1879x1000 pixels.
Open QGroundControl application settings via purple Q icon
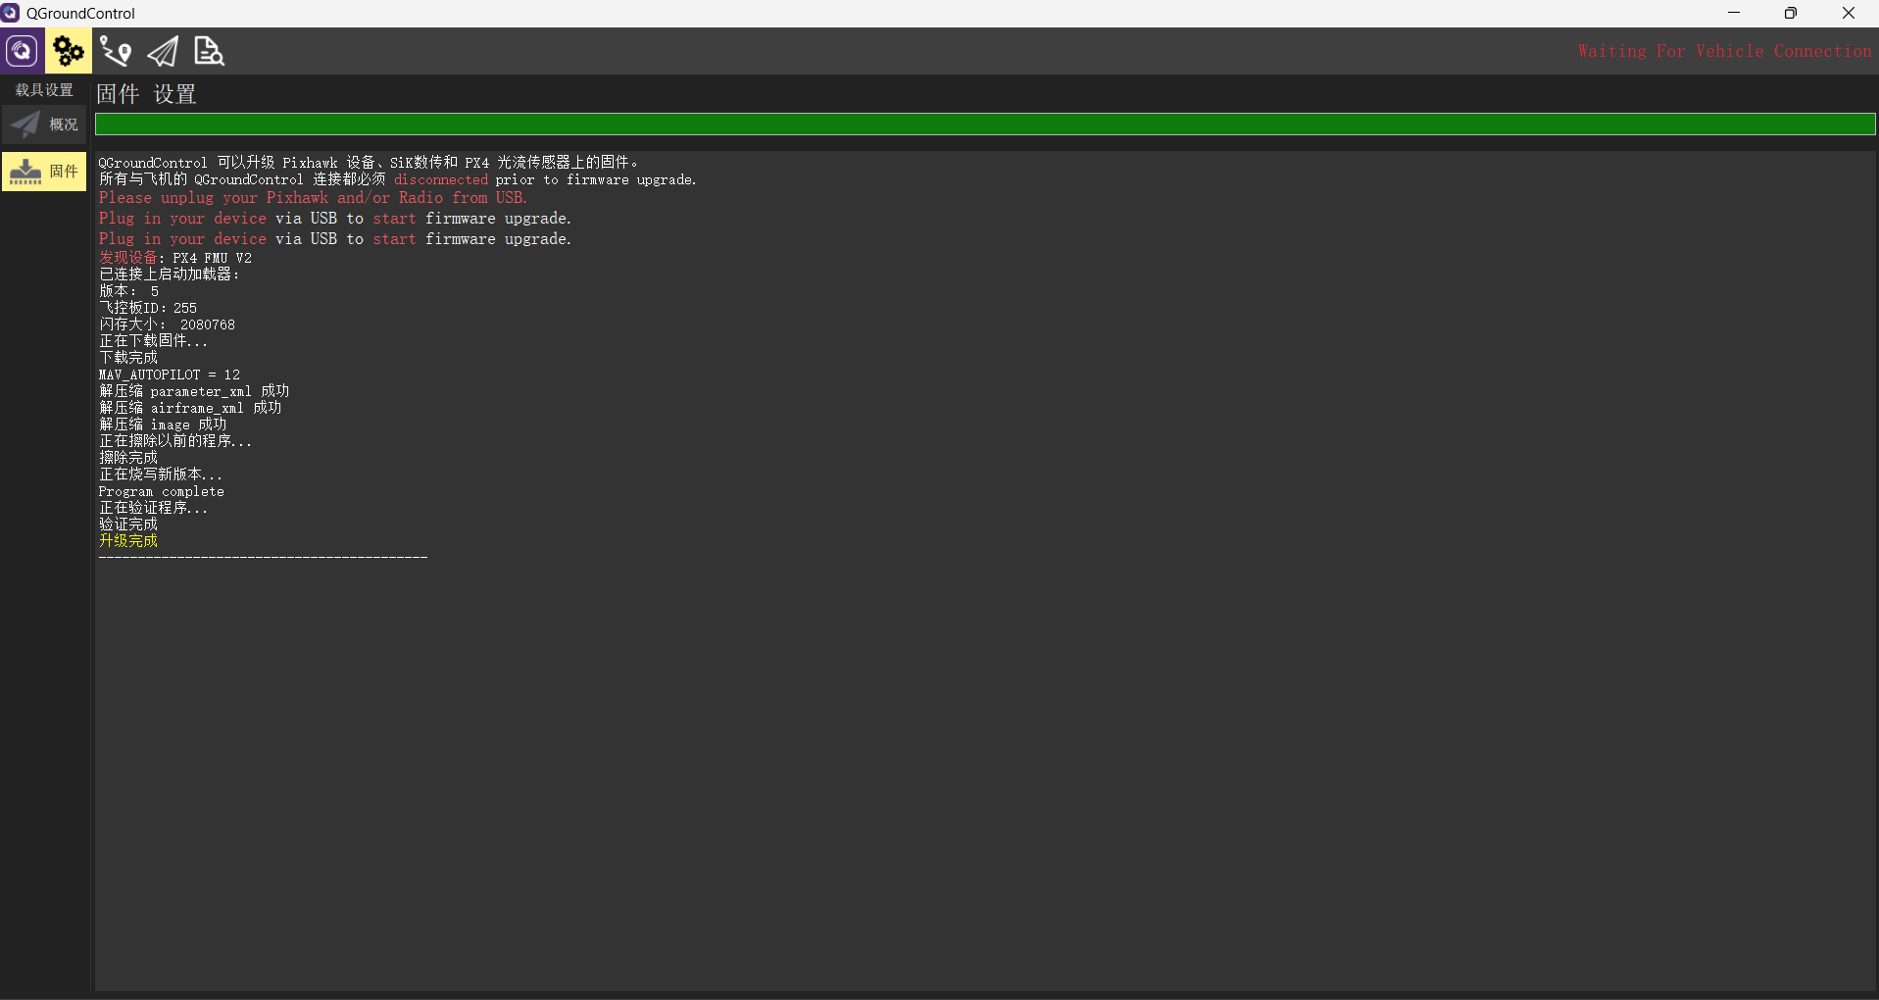point(22,51)
